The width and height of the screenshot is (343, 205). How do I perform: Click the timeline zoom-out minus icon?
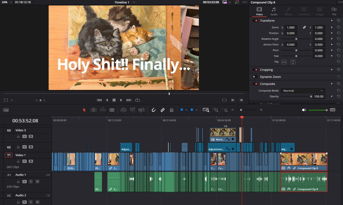coord(233,110)
